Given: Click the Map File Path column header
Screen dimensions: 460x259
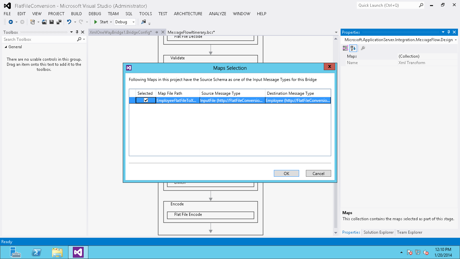Looking at the screenshot, I should point(178,93).
